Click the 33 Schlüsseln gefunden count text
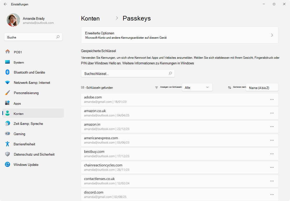Screen dimensions: 290x201 [x=97, y=88]
